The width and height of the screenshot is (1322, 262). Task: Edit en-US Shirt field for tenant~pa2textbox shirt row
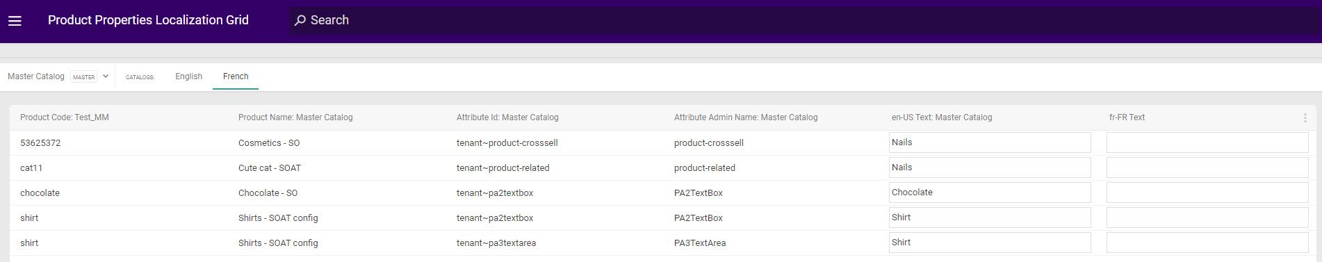(990, 218)
